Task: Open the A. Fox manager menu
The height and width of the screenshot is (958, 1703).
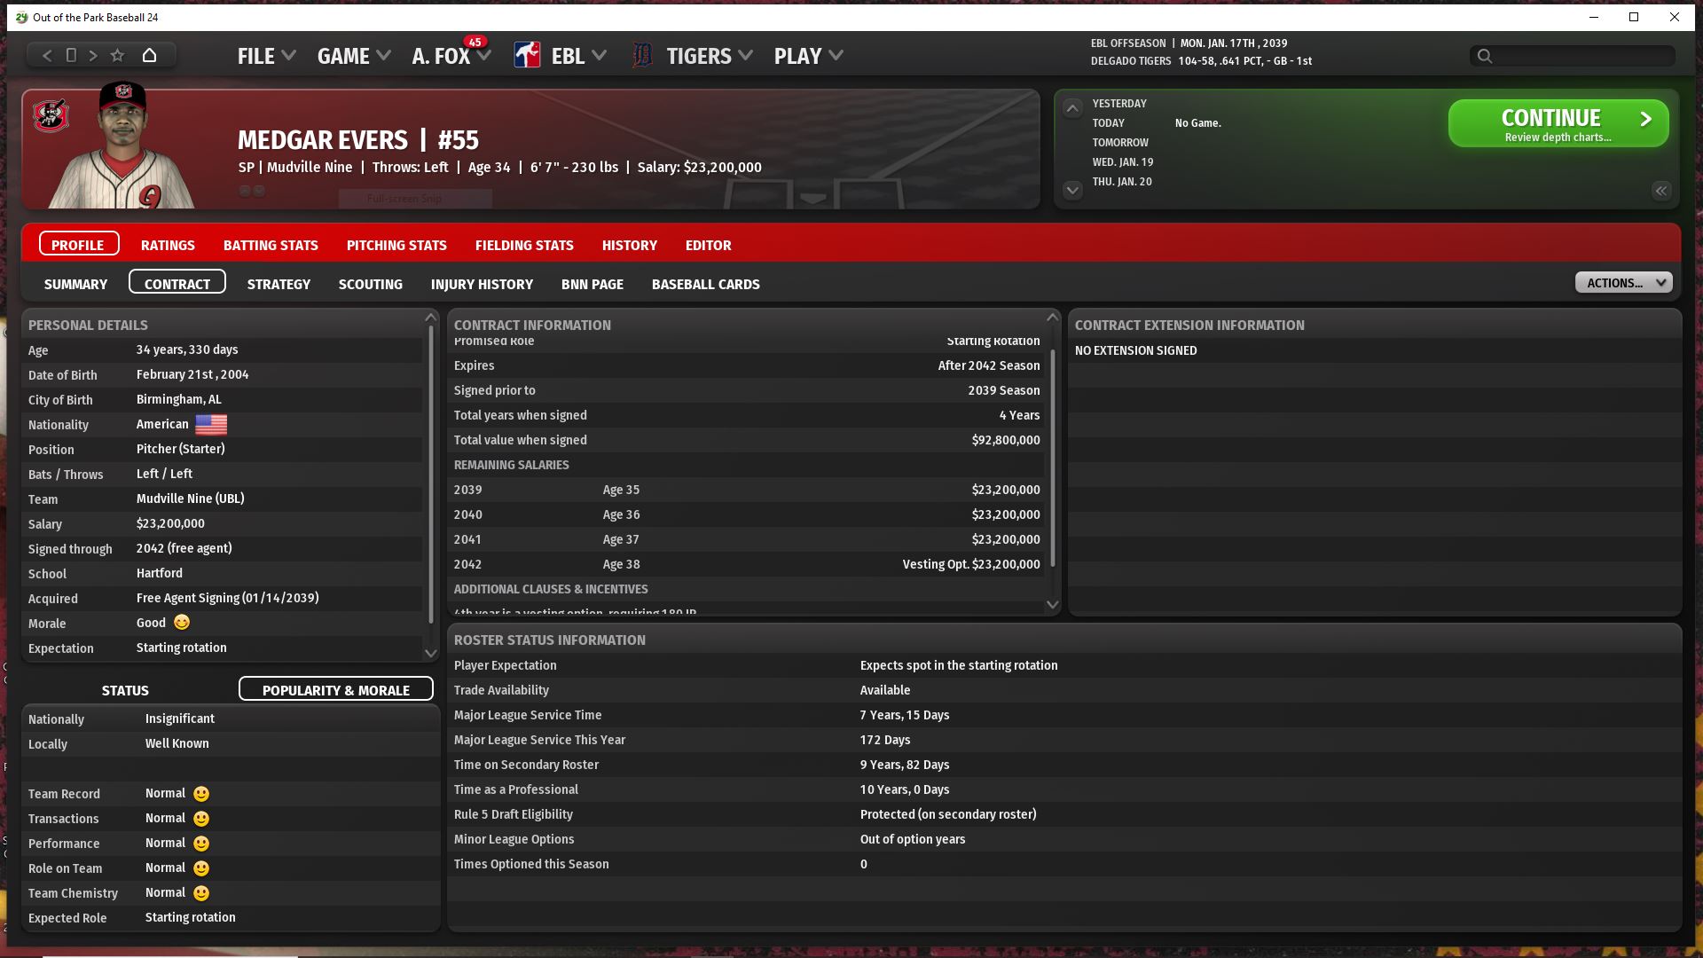Action: point(451,56)
